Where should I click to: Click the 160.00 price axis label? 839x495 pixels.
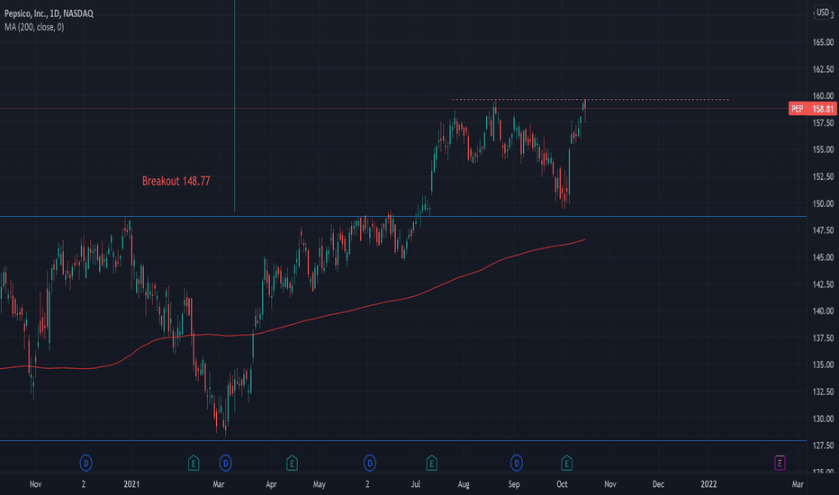[x=823, y=95]
